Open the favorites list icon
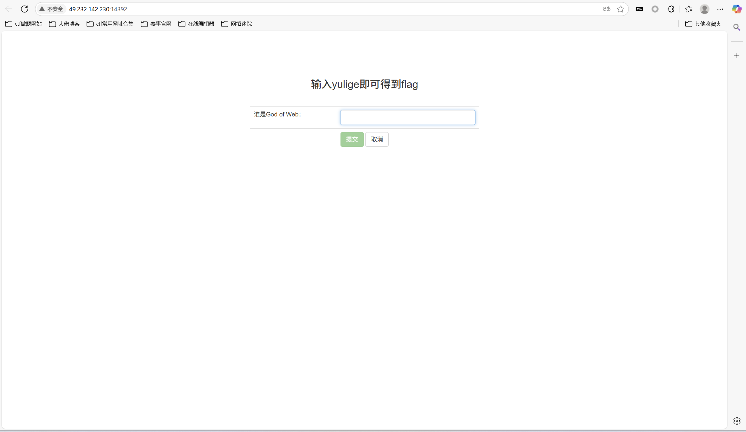The width and height of the screenshot is (746, 432). tap(689, 9)
